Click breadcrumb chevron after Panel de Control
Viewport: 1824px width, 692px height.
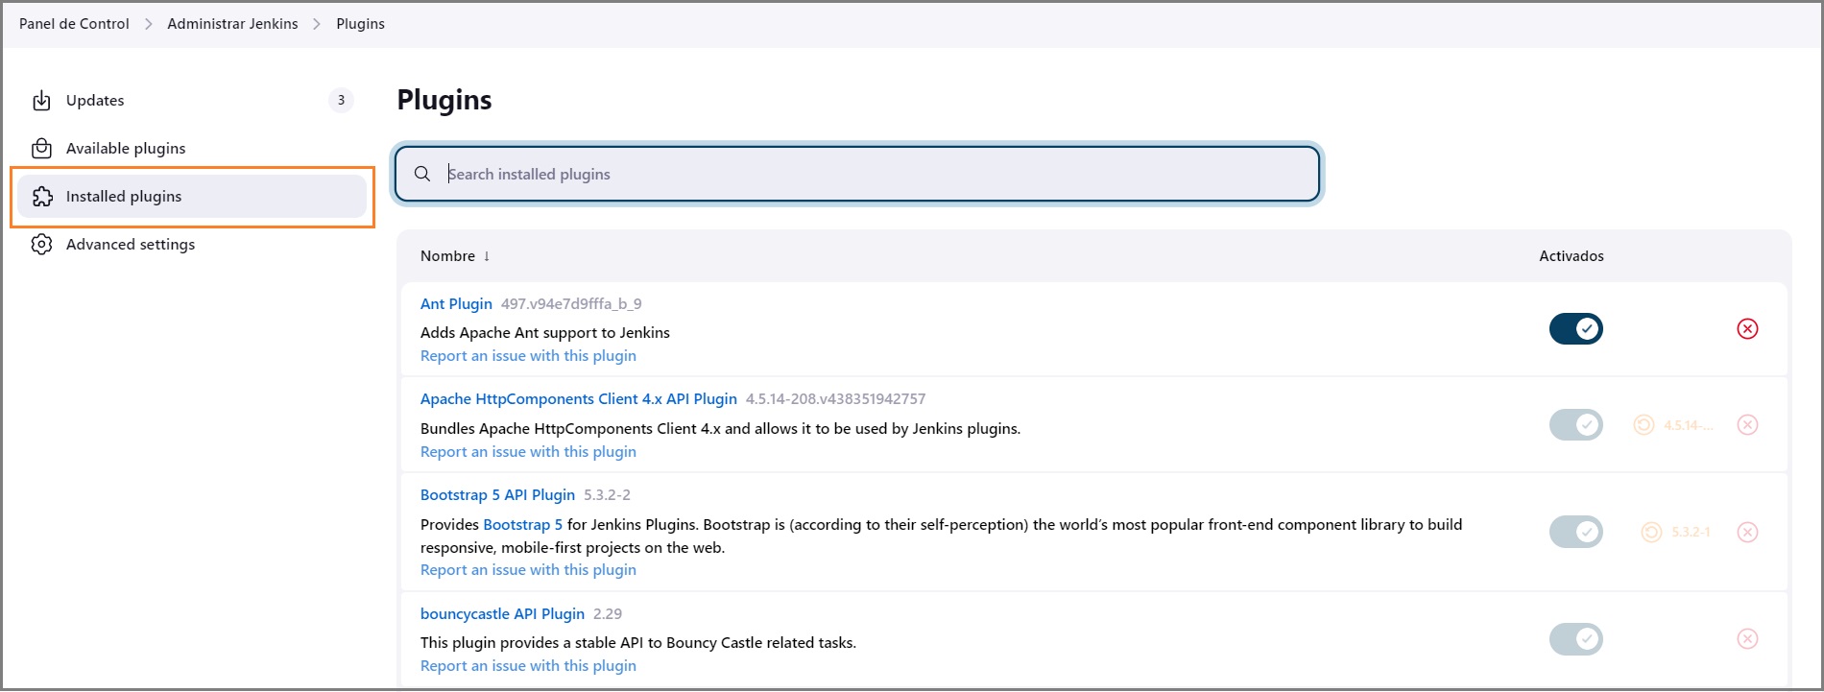pyautogui.click(x=149, y=24)
